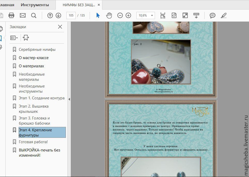The width and height of the screenshot is (249, 177).
Task: Open bookmark options list menu
Action: click(x=14, y=38)
